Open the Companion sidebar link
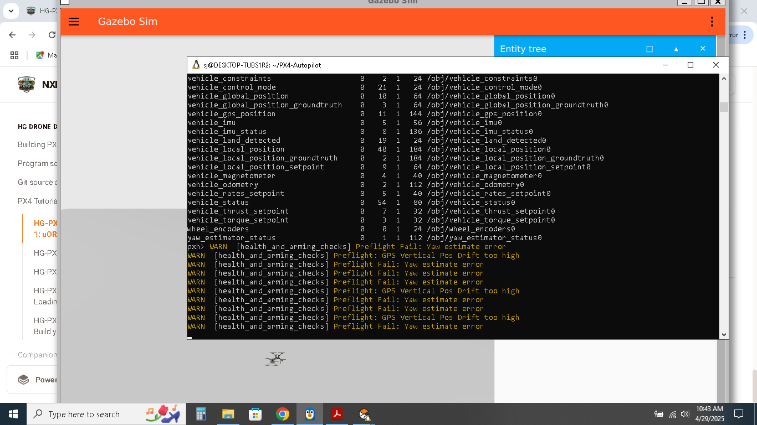The image size is (757, 425). (x=37, y=355)
